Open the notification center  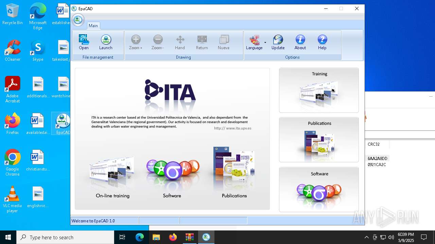[x=424, y=237]
